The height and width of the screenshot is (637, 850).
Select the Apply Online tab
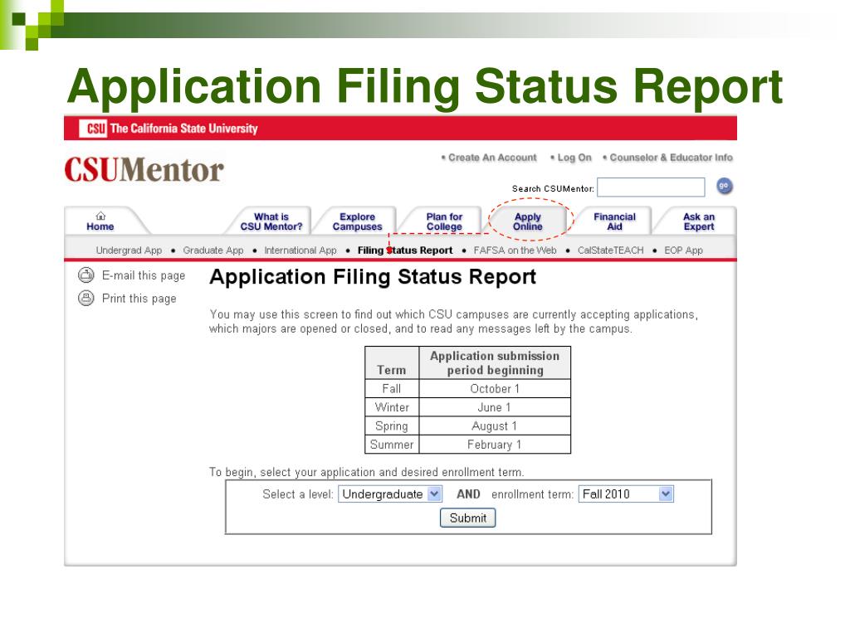coord(528,221)
